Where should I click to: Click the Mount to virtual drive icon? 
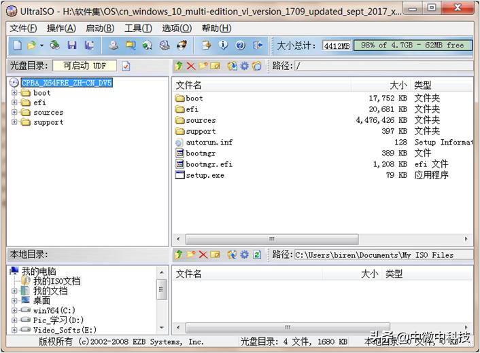pos(165,45)
